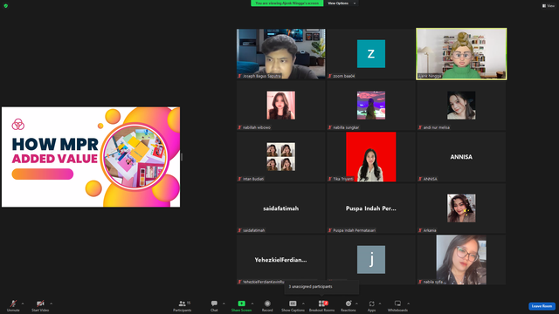Click the muted mic icon on nabila's tile
The width and height of the screenshot is (559, 314).
click(x=420, y=282)
